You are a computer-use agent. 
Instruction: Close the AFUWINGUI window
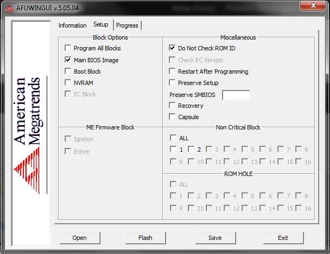[x=313, y=5]
